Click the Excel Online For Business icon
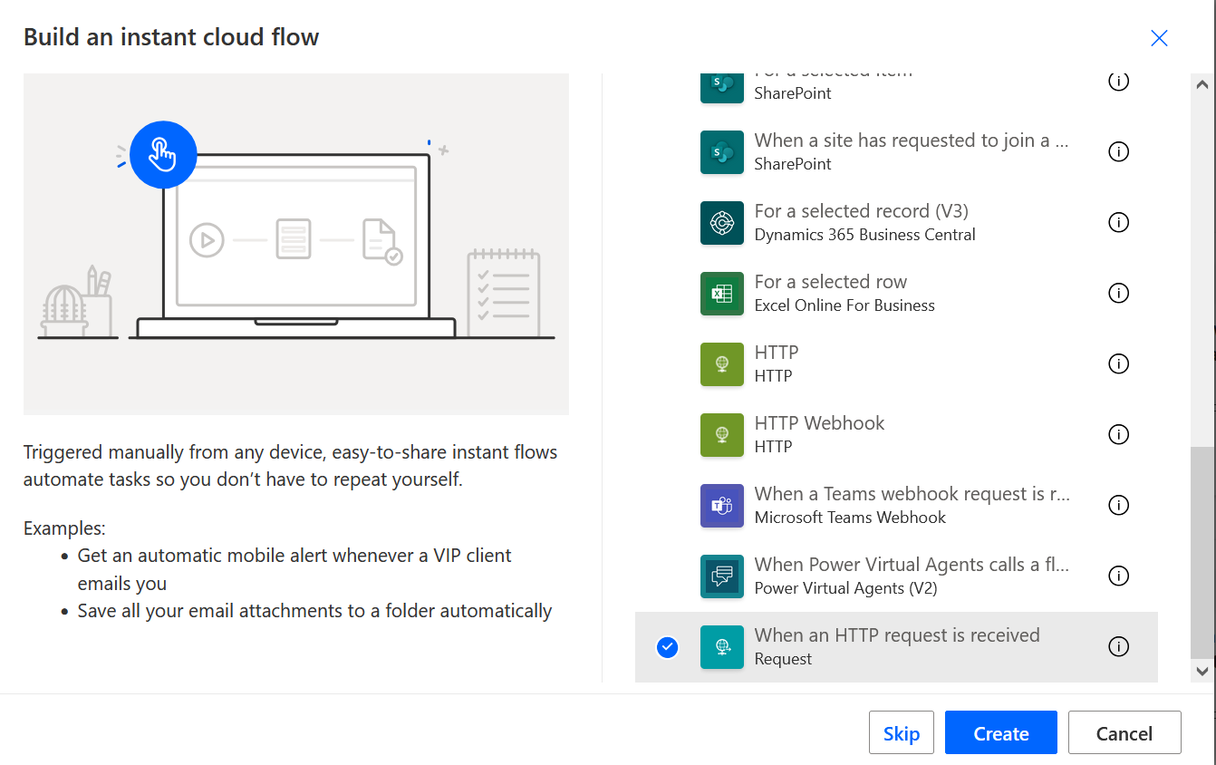 pyautogui.click(x=721, y=294)
